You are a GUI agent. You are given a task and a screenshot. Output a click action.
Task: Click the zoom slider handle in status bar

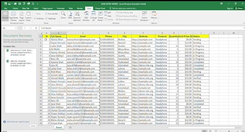229,131
